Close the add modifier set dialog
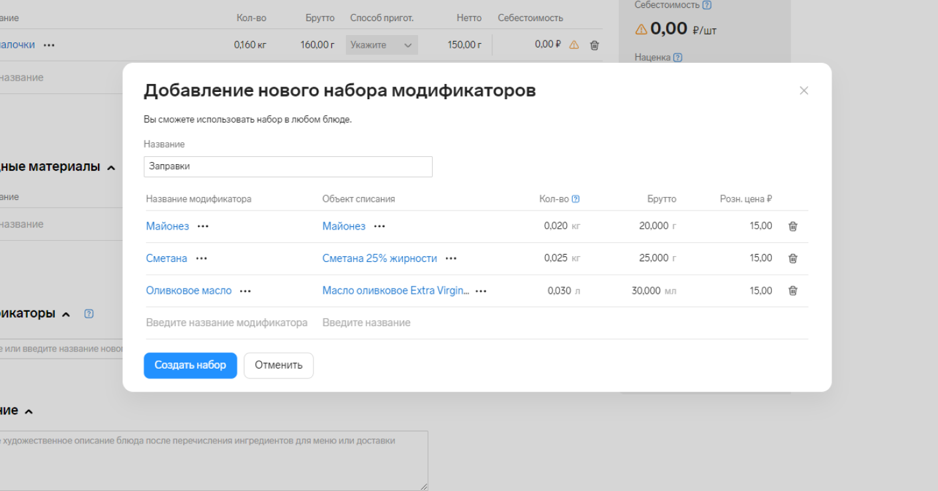The image size is (938, 491). (804, 91)
